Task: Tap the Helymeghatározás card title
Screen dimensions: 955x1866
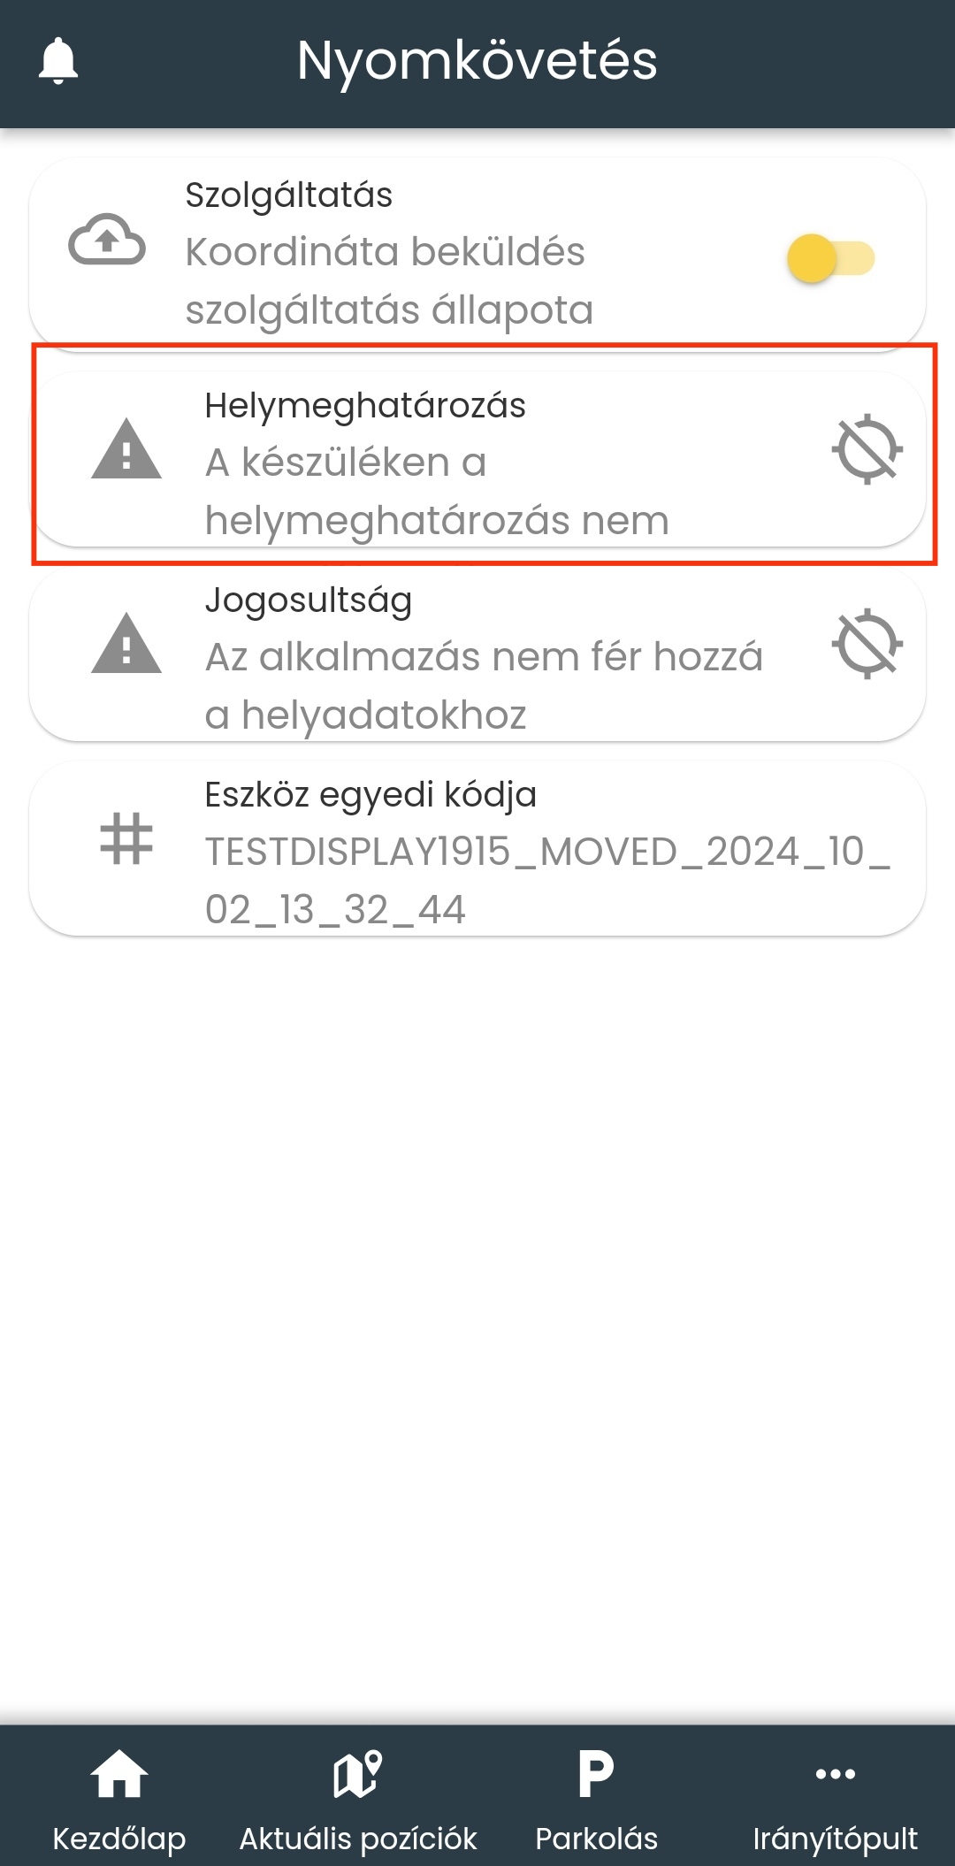Action: 365,406
